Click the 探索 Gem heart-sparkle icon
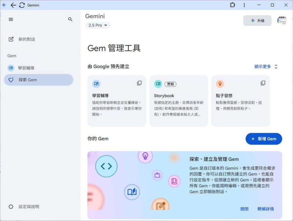The height and width of the screenshot is (221, 293). [x=11, y=80]
